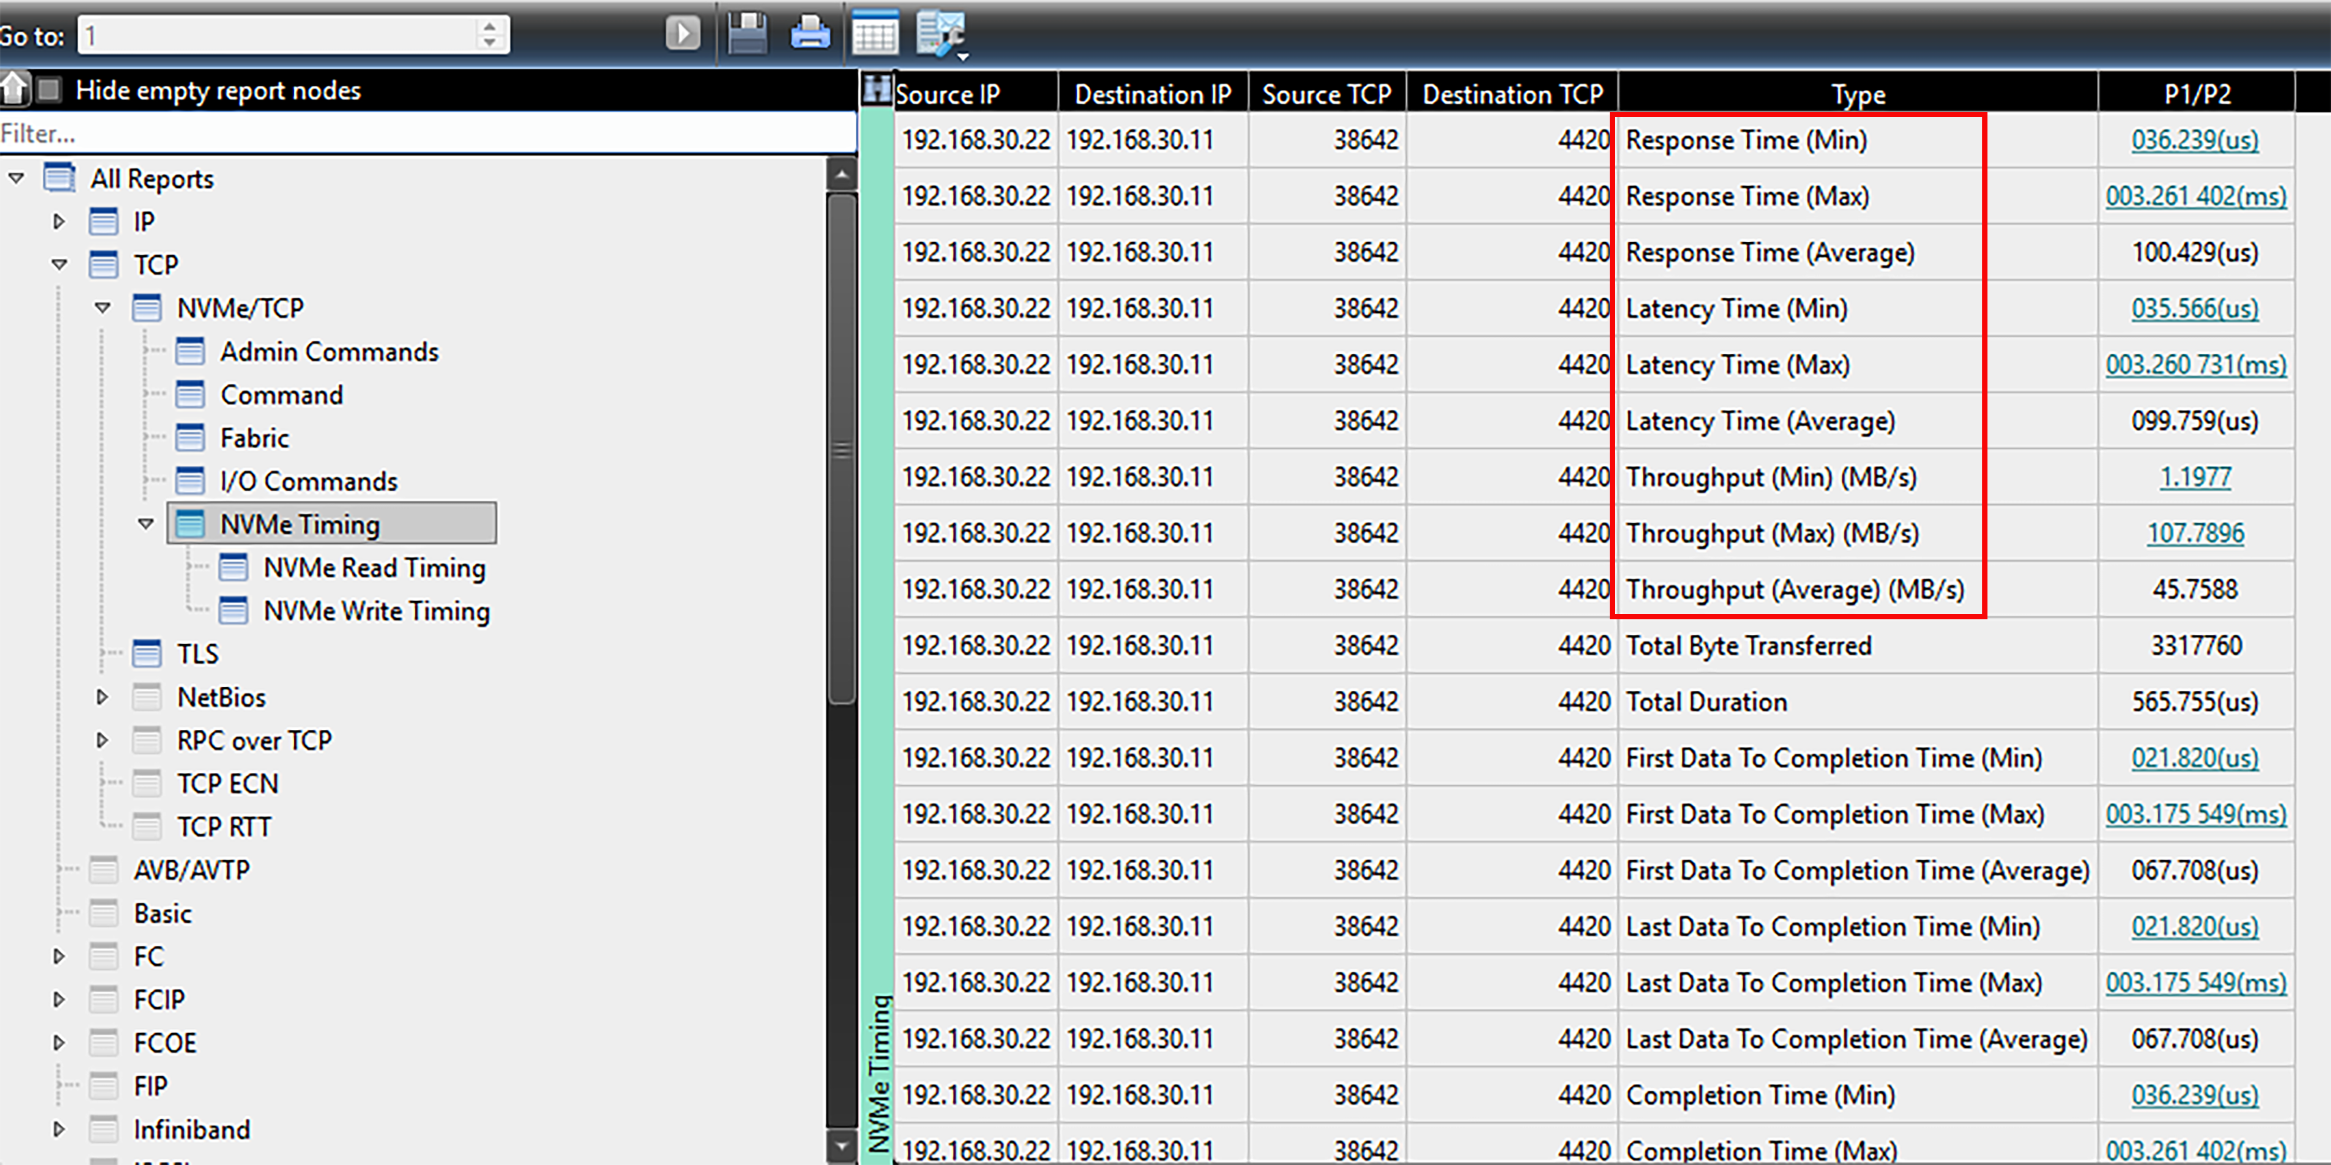Open the Throughput Max 107.7896 link
The image size is (2331, 1165).
coord(2195,533)
